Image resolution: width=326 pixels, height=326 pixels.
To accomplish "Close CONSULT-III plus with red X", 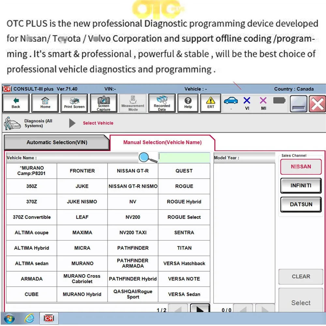I will tap(318, 104).
